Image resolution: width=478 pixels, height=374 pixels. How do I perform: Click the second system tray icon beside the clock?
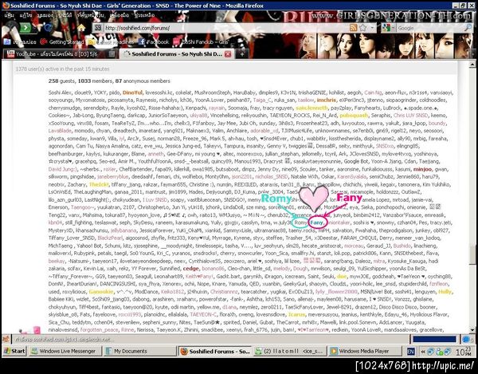(x=439, y=352)
